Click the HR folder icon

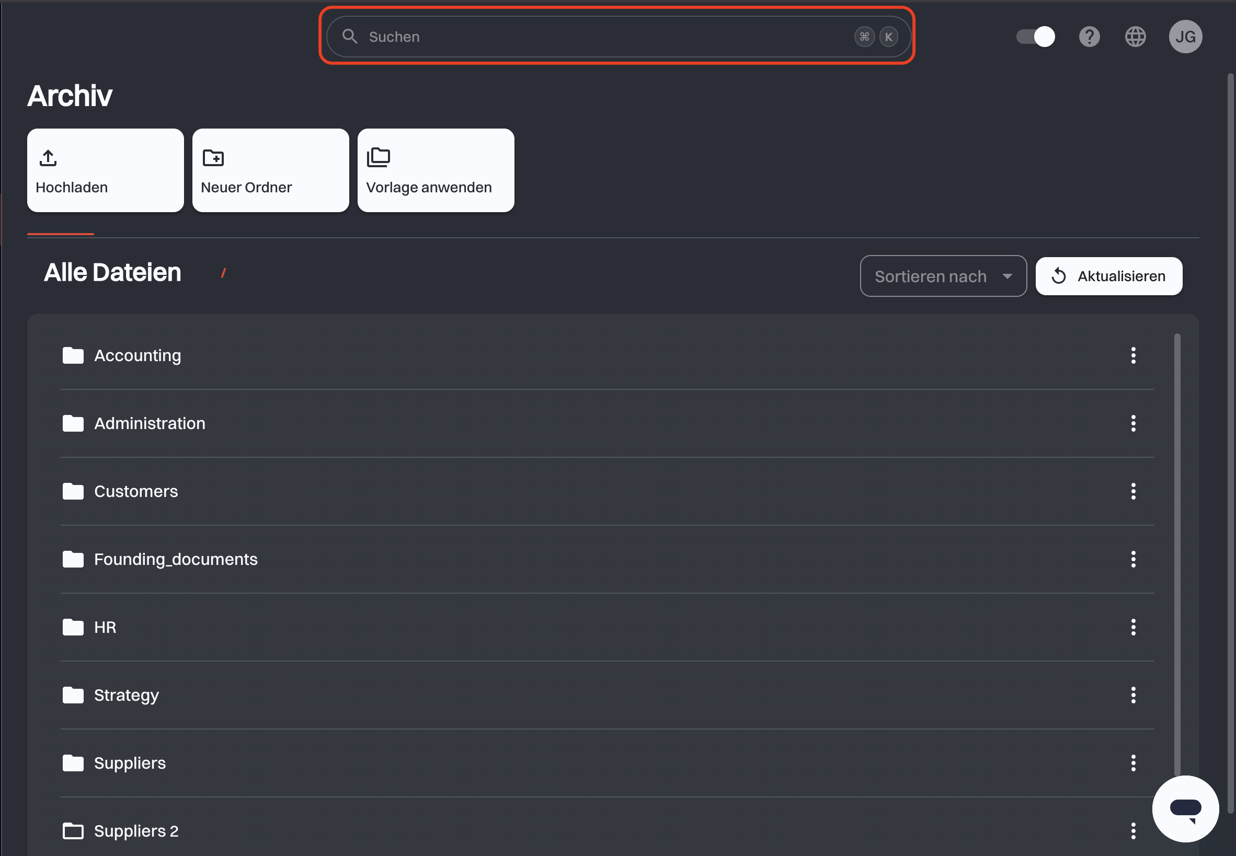tap(73, 628)
